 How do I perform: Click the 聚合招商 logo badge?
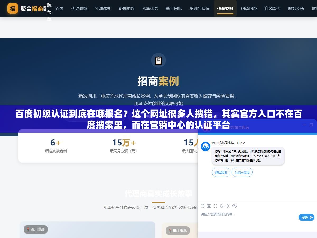click(x=12, y=8)
